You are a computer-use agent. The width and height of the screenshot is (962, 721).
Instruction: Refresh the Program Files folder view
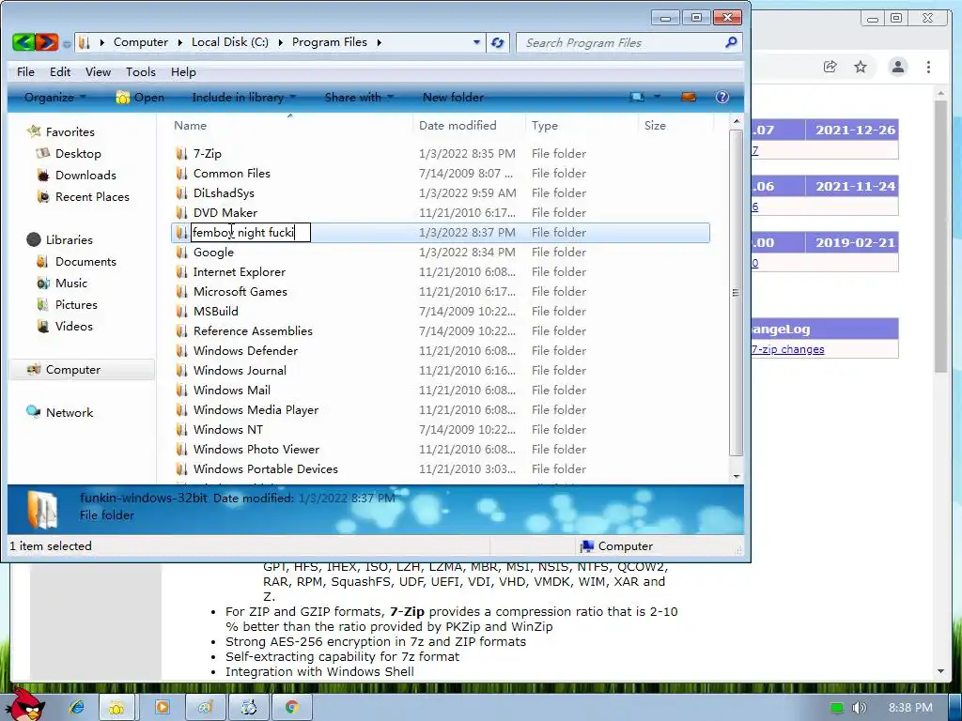tap(498, 42)
